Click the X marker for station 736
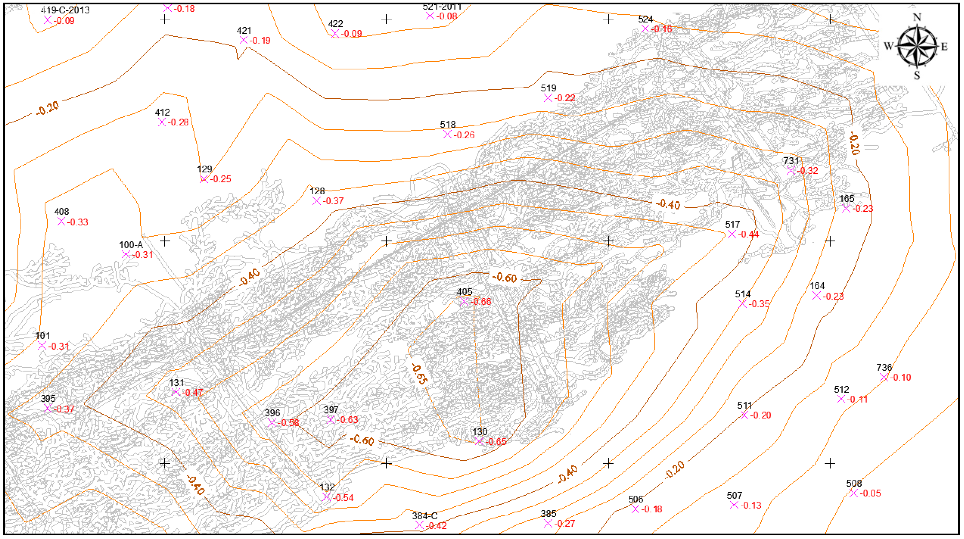This screenshot has width=964, height=539. pos(884,377)
